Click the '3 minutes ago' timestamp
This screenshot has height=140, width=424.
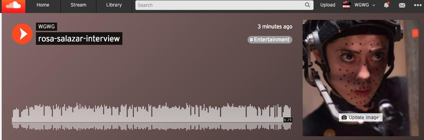275,27
